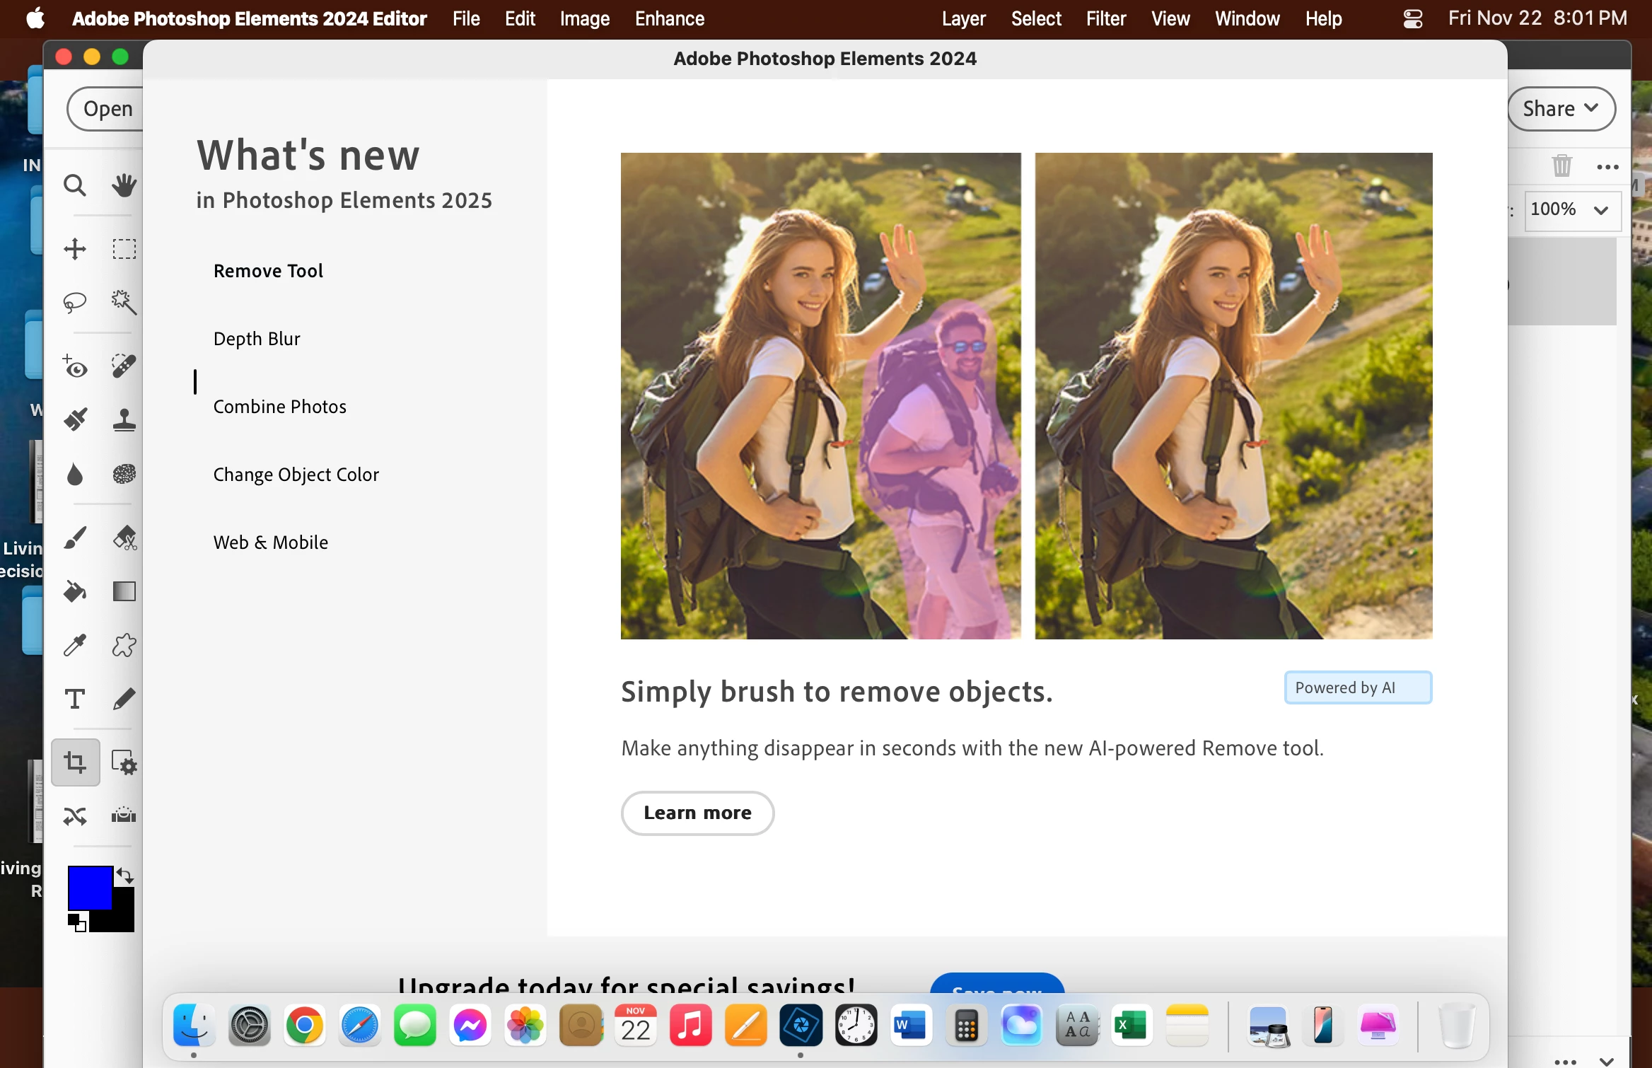Expand the Share dropdown

pyautogui.click(x=1561, y=109)
